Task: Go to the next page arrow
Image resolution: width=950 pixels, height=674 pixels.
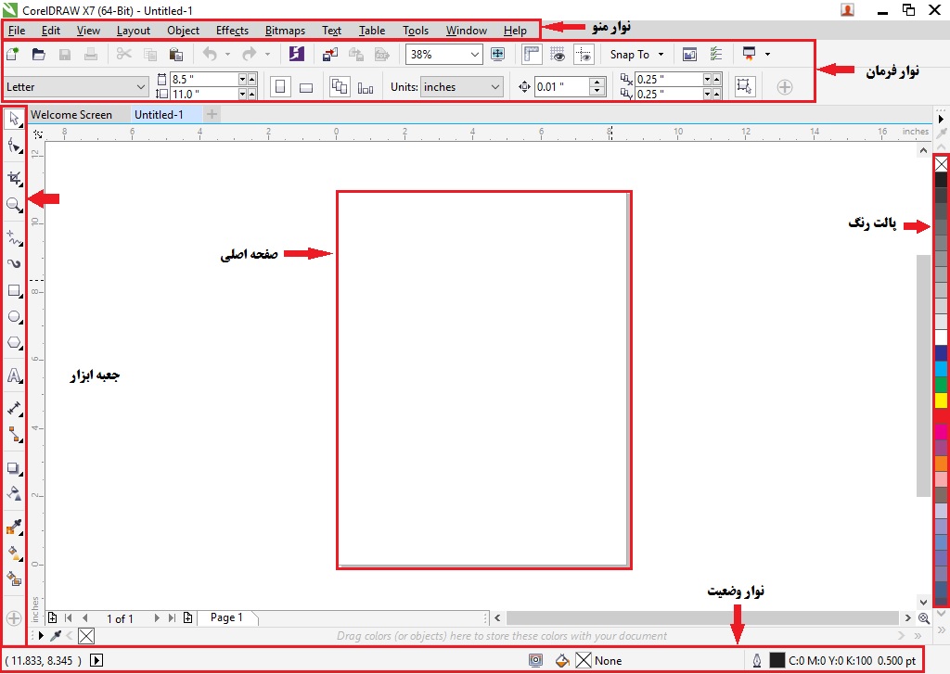Action: (x=157, y=617)
